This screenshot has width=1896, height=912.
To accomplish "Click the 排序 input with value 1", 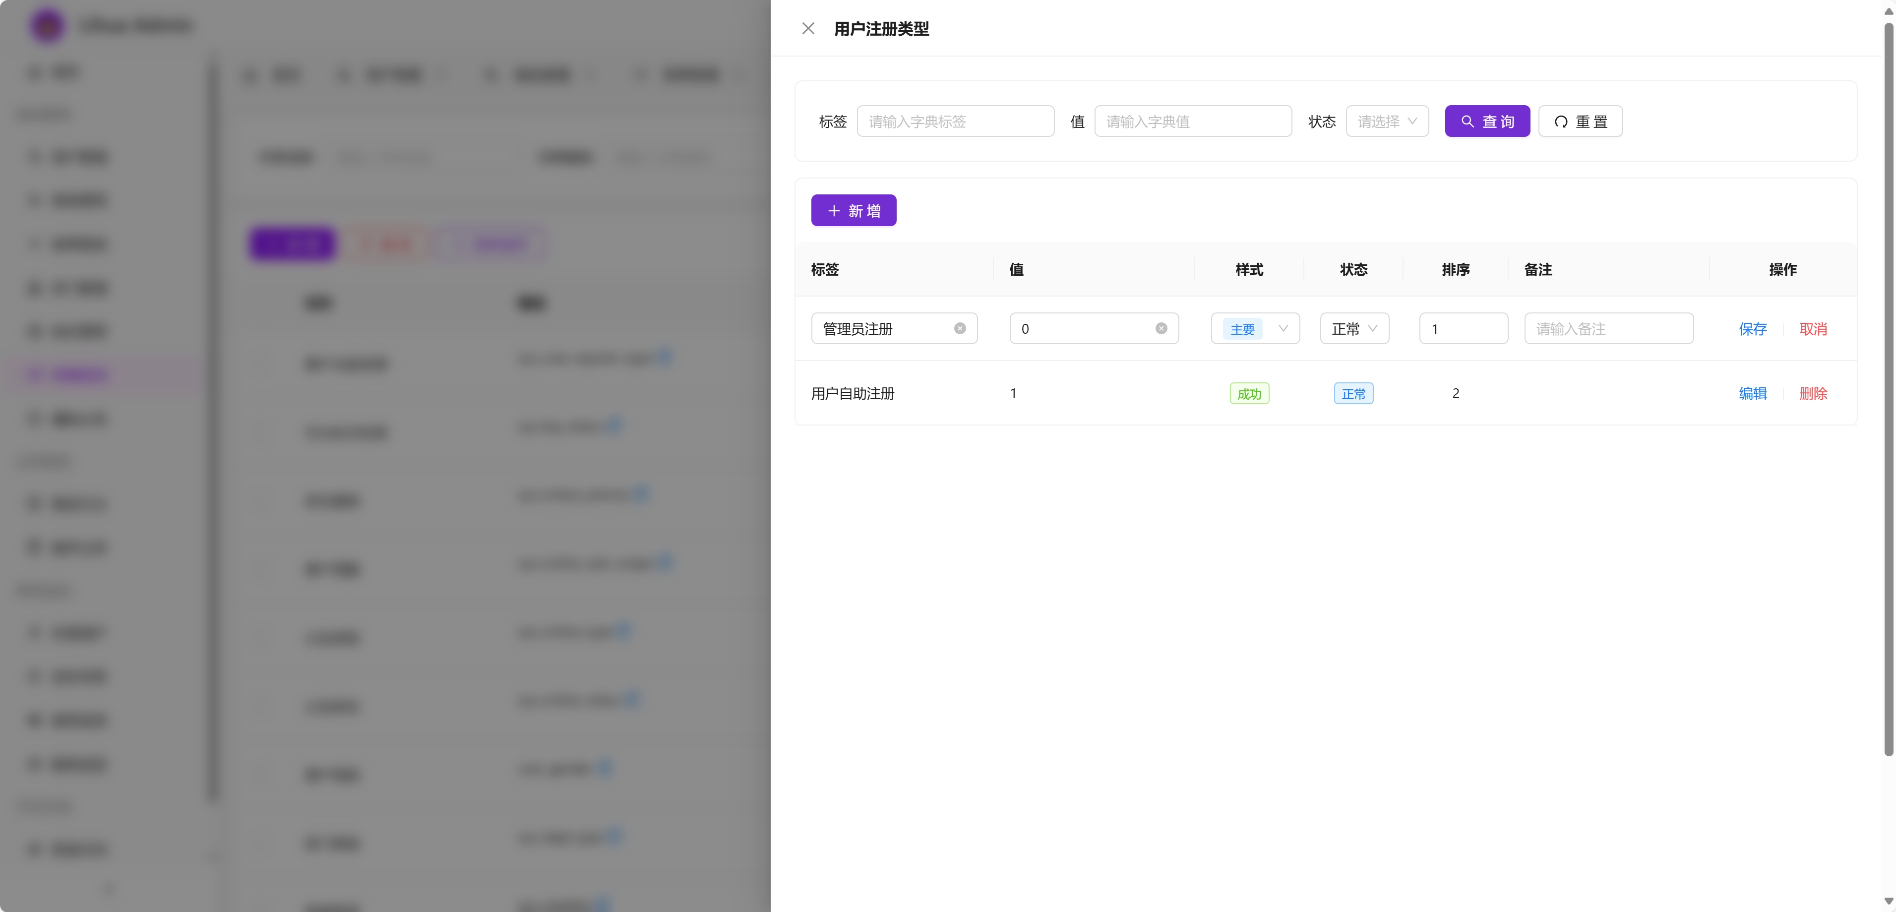I will click(x=1463, y=328).
